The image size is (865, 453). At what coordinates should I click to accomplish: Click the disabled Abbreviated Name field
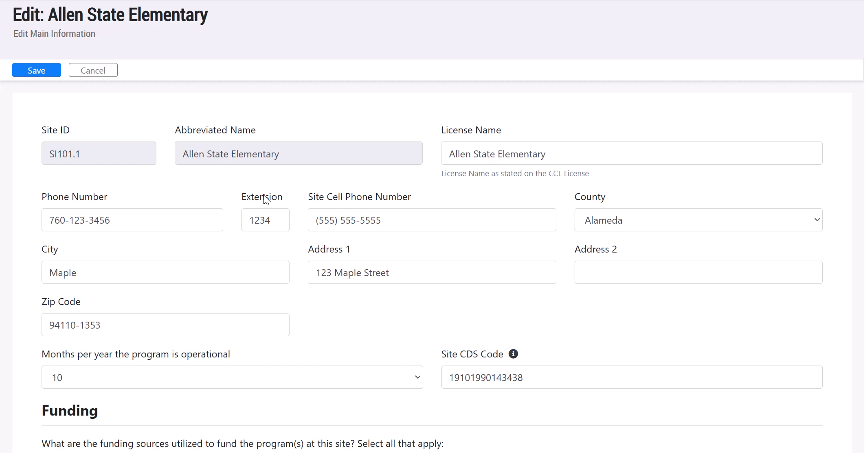pos(299,153)
